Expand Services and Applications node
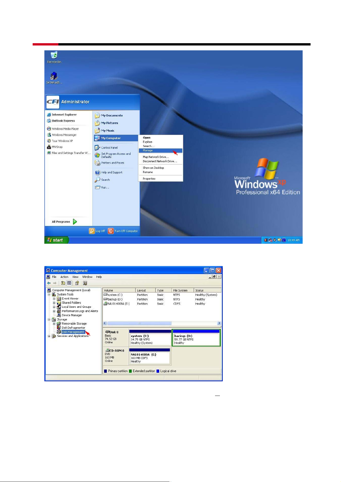The height and width of the screenshot is (482, 341). click(49, 336)
